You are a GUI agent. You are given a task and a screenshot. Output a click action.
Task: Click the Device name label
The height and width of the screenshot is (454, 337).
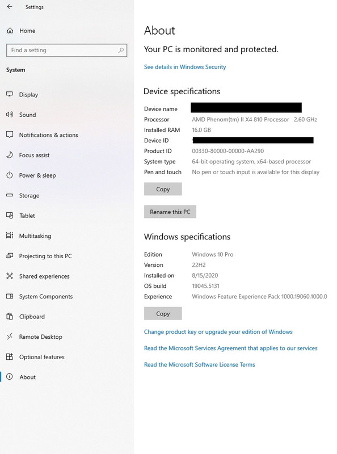[x=161, y=109]
